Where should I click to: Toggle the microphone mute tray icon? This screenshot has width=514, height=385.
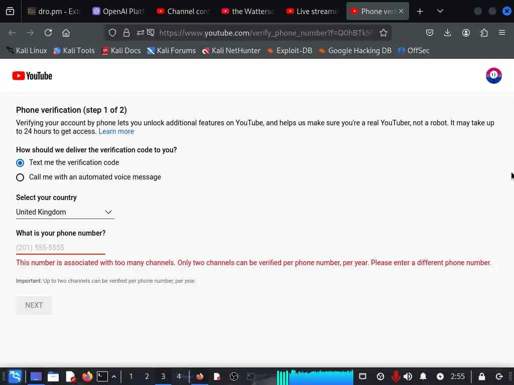click(x=396, y=376)
